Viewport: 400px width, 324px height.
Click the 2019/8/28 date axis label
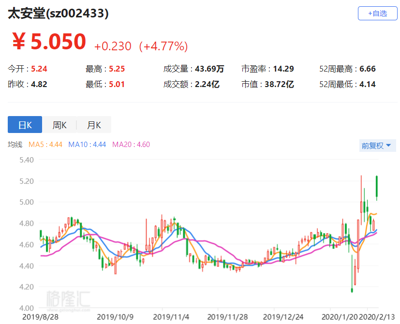40,317
